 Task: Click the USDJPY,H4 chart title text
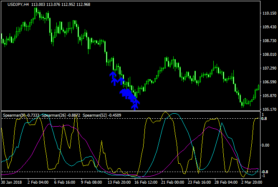click(x=18, y=5)
